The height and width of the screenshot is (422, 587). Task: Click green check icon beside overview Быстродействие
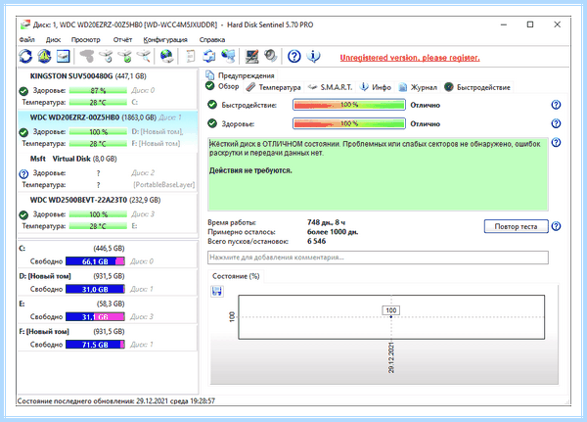click(212, 105)
